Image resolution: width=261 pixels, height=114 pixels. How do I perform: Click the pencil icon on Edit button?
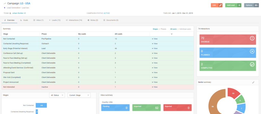pyautogui.click(x=220, y=5)
